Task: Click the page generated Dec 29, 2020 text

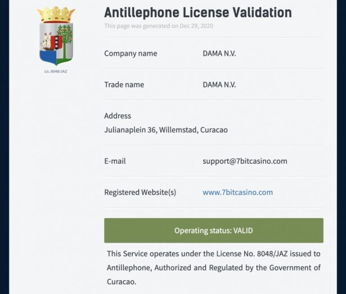Action: [159, 26]
